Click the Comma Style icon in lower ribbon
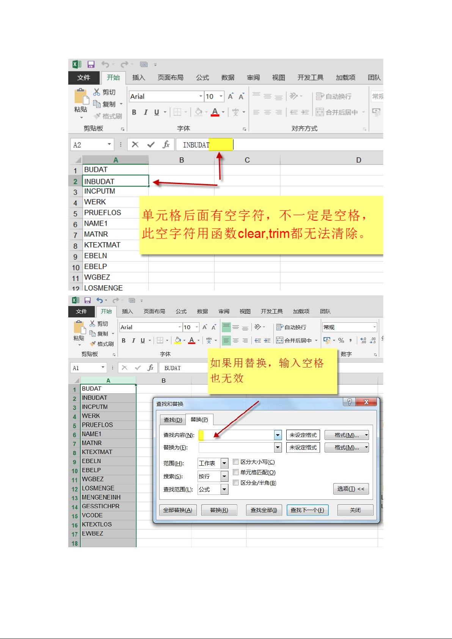Screen dimensions: 452x639 351,341
